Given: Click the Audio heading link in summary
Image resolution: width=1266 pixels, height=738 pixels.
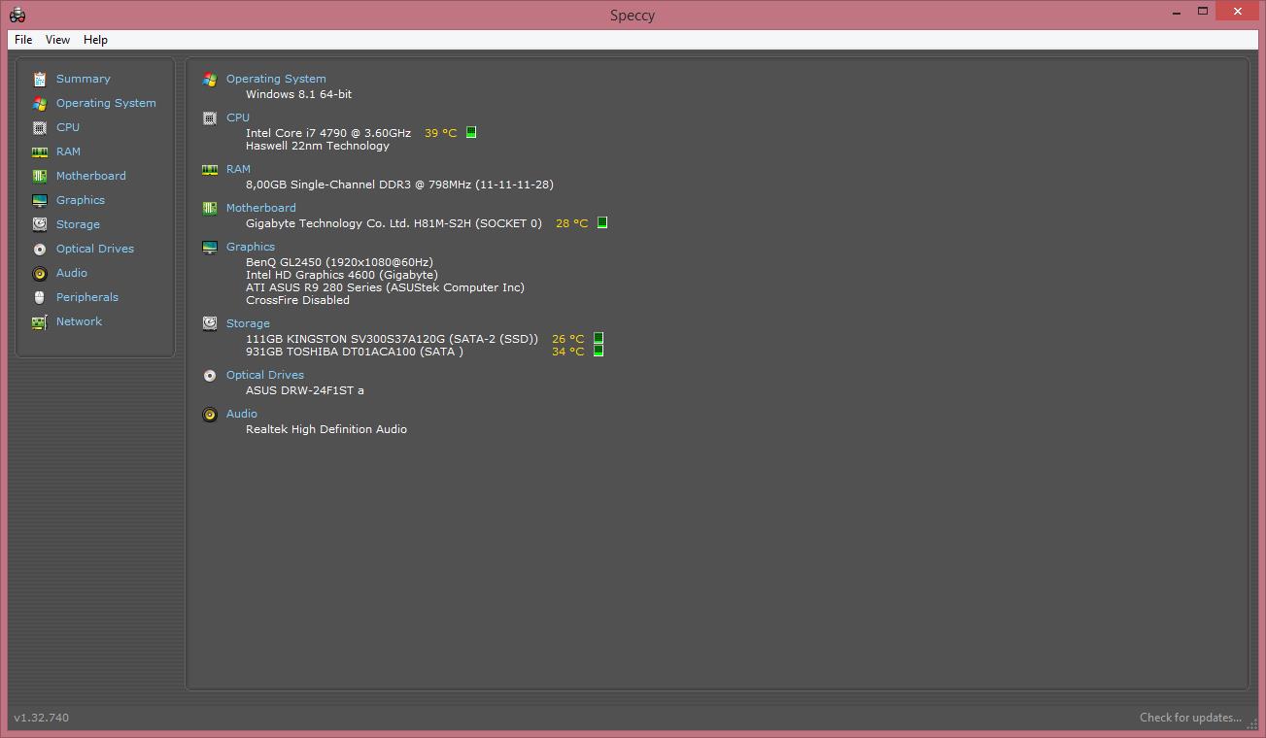Looking at the screenshot, I should click(x=242, y=414).
